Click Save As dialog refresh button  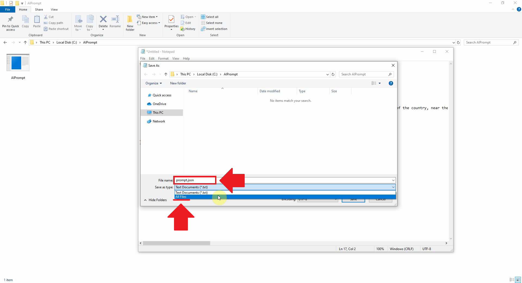(333, 74)
